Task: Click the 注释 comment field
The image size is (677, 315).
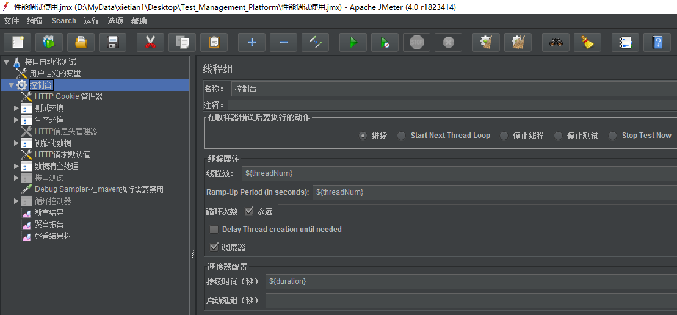Action: [x=452, y=105]
